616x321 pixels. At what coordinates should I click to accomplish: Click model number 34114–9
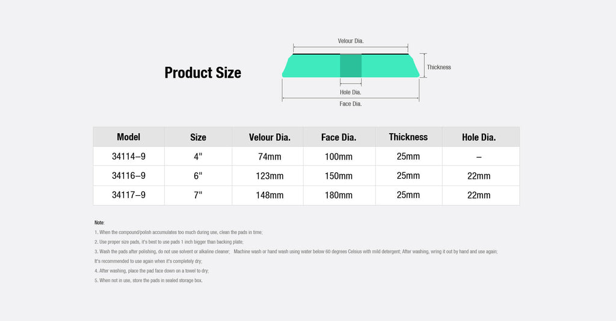129,157
